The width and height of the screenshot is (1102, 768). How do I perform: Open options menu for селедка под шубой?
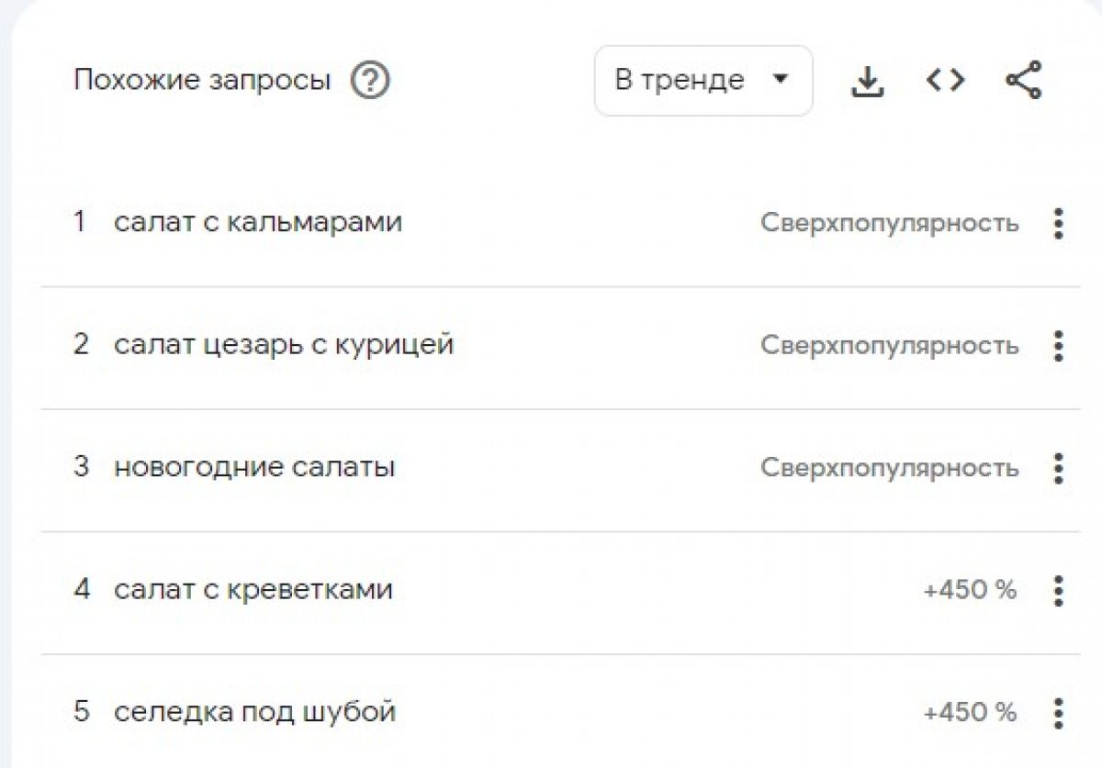tap(1058, 712)
